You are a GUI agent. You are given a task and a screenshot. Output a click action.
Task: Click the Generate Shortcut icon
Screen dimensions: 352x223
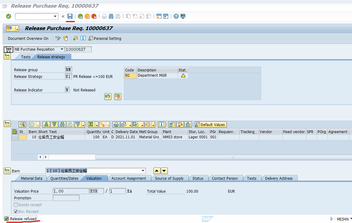166,16
